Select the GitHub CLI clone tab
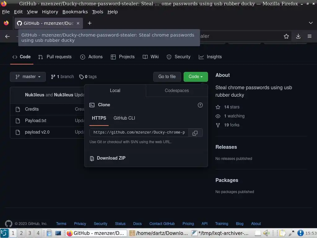 point(124,118)
